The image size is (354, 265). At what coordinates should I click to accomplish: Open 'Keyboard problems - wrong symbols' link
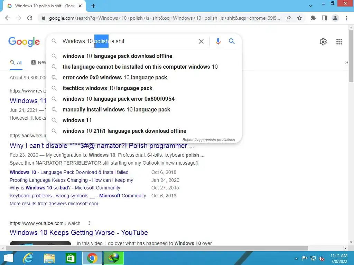click(78, 196)
